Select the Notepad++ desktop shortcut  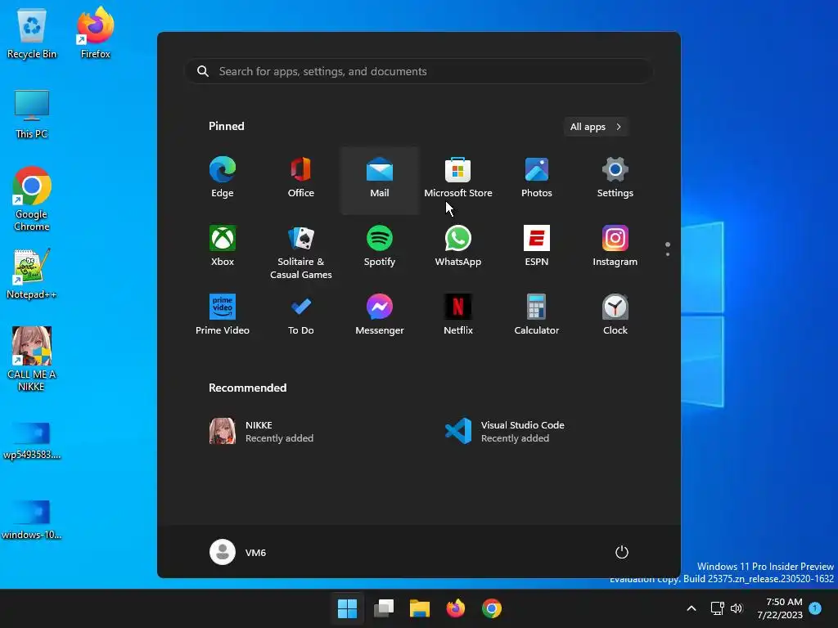pyautogui.click(x=32, y=274)
